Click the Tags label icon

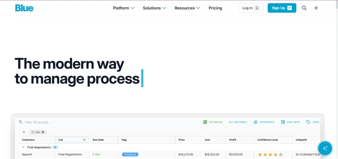coord(308,122)
